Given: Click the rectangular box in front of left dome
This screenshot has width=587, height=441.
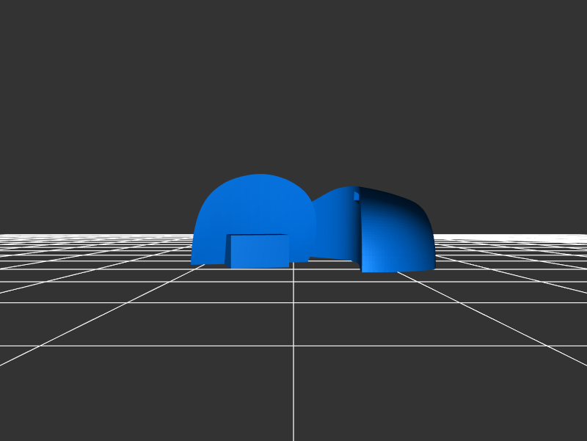Looking at the screenshot, I should point(260,252).
